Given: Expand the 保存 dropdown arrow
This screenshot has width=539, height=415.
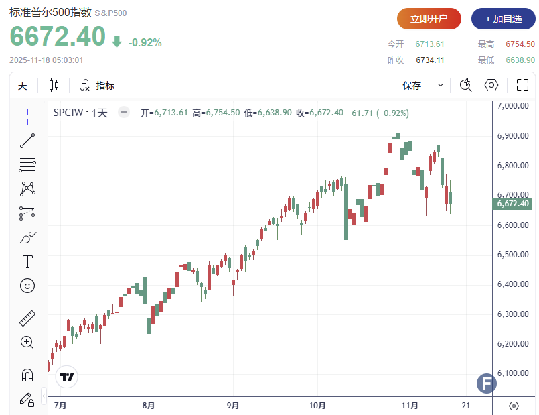Looking at the screenshot, I should coord(441,85).
